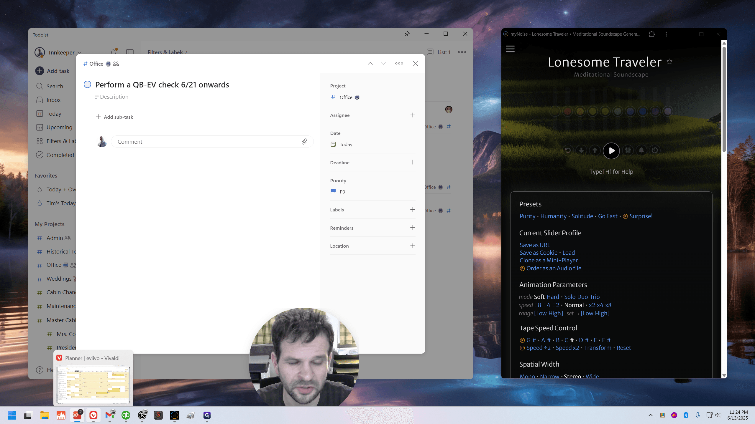Select Hard animation mode
Image resolution: width=755 pixels, height=424 pixels.
click(x=553, y=297)
